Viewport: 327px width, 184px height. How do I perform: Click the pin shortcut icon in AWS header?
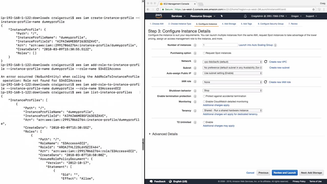point(221,16)
